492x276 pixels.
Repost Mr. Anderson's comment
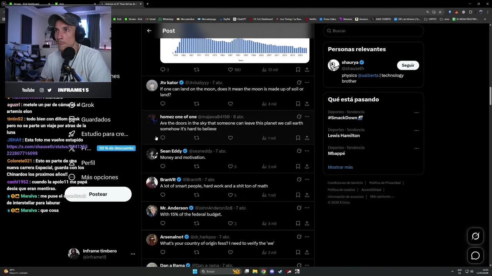click(x=196, y=223)
